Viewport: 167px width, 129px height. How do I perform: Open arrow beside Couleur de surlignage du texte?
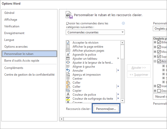(x=118, y=98)
